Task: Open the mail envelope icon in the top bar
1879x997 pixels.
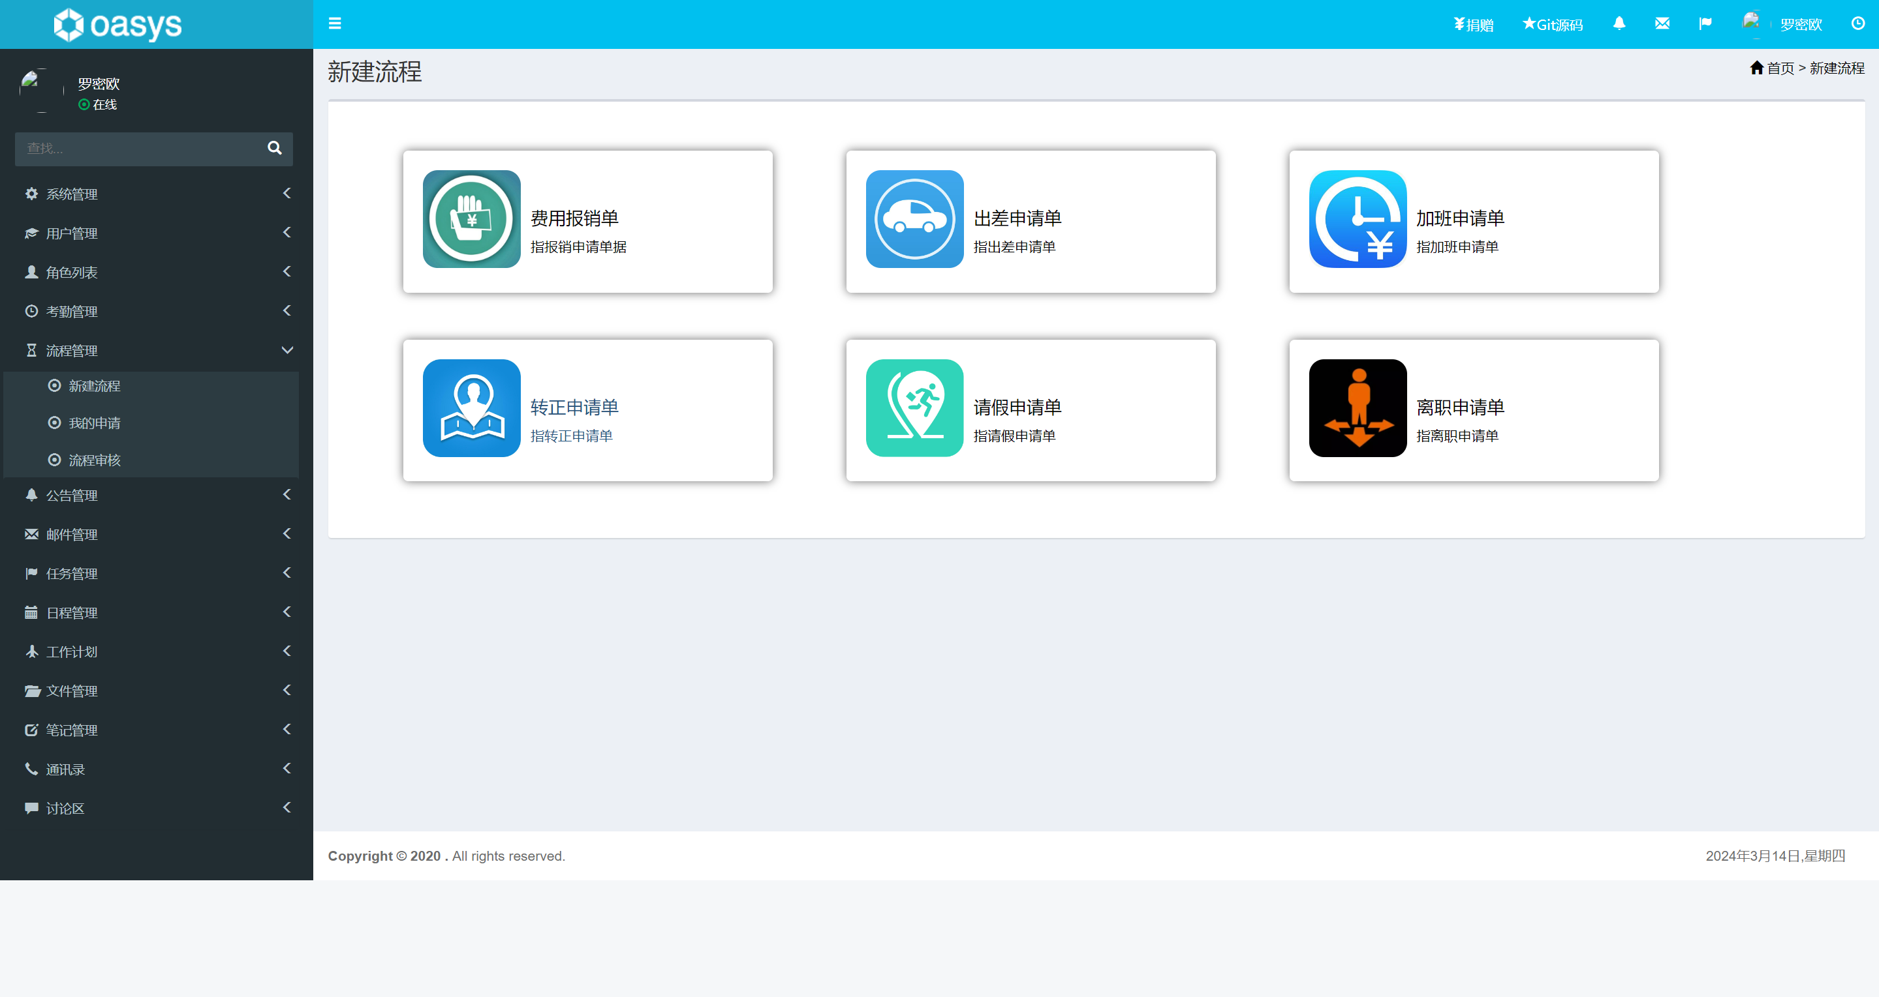Action: point(1662,23)
